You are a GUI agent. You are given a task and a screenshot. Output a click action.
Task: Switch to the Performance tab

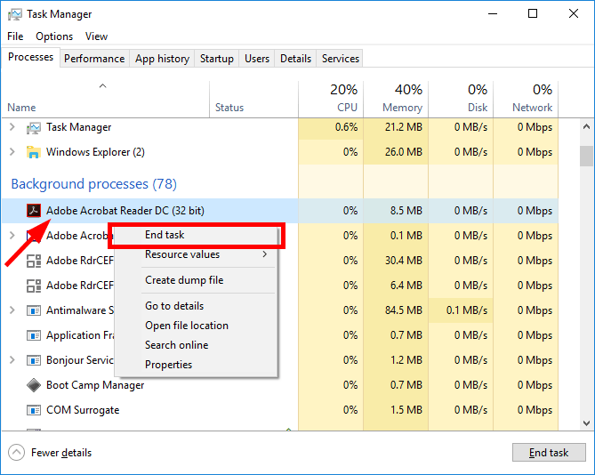94,59
